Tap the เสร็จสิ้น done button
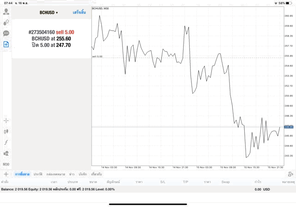The image size is (296, 207). (x=79, y=13)
